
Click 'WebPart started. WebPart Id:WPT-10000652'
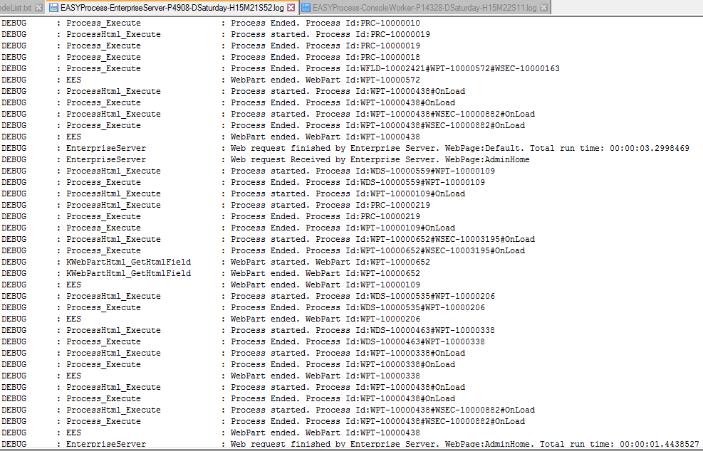[x=330, y=262]
